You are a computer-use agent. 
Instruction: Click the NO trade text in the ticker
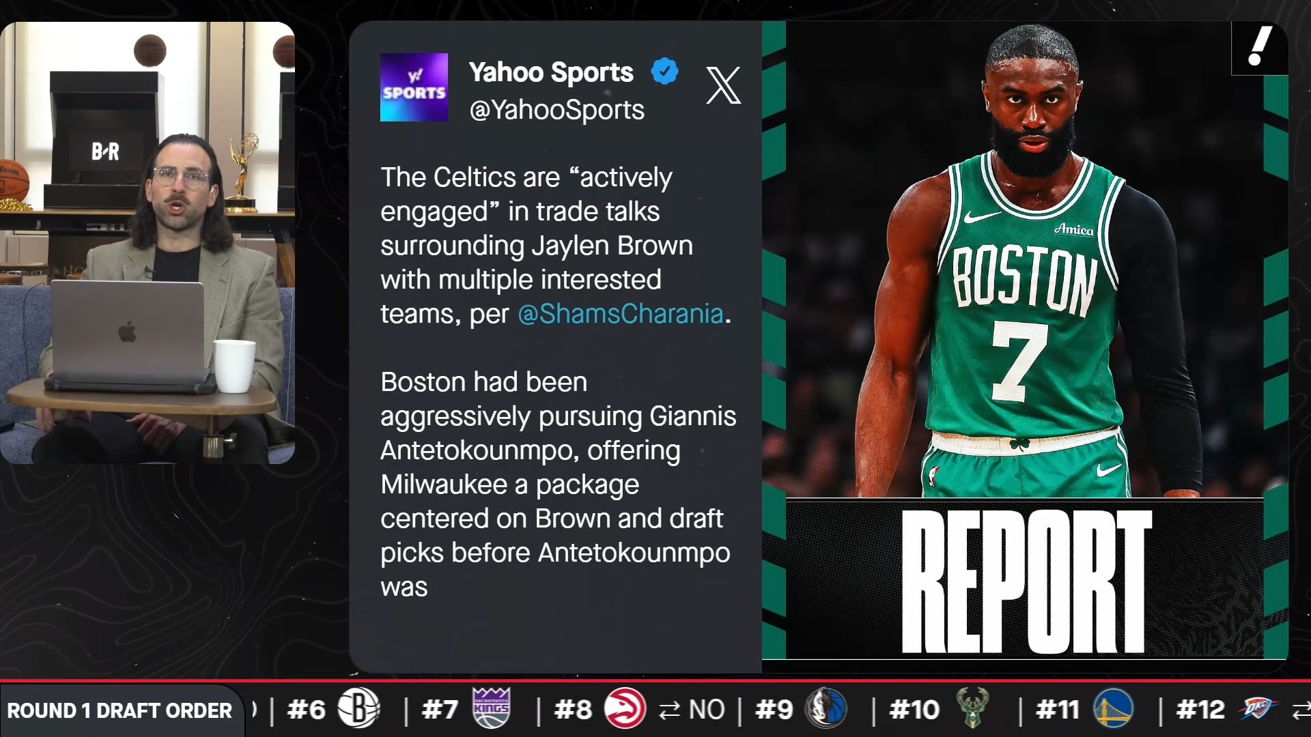tap(707, 710)
